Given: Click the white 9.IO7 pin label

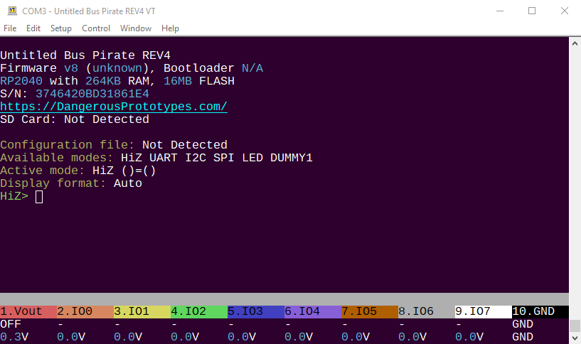Looking at the screenshot, I should point(484,311).
